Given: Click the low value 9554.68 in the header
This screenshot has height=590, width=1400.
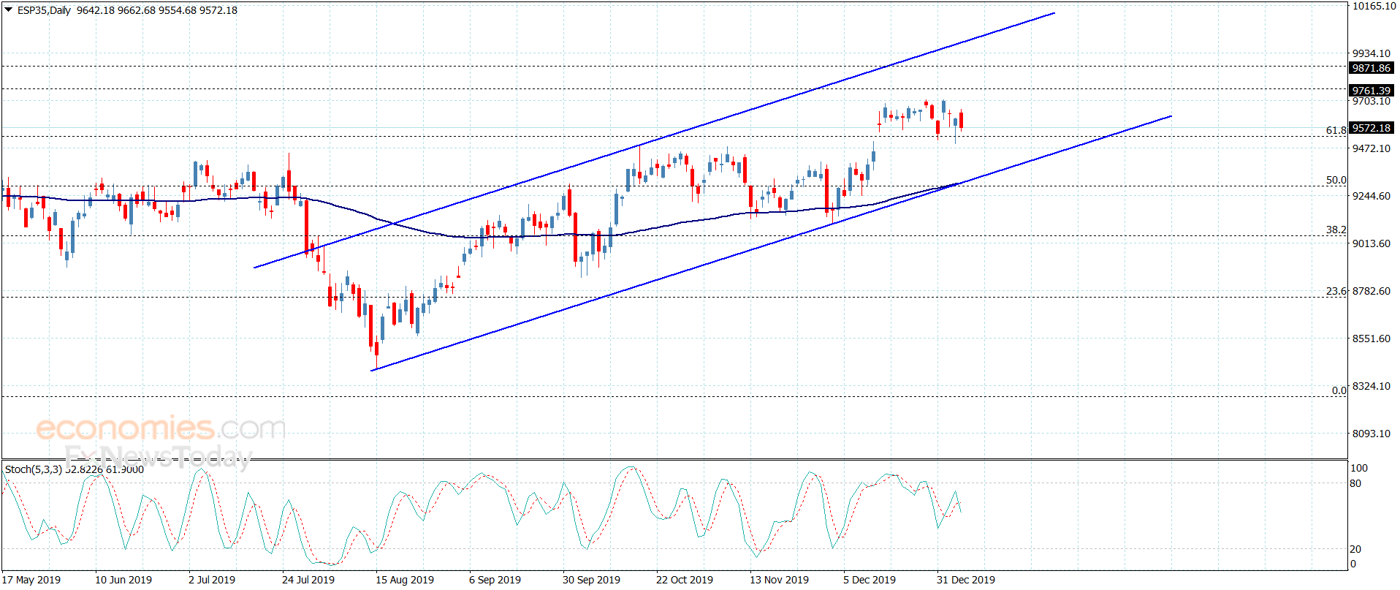Looking at the screenshot, I should pos(178,10).
